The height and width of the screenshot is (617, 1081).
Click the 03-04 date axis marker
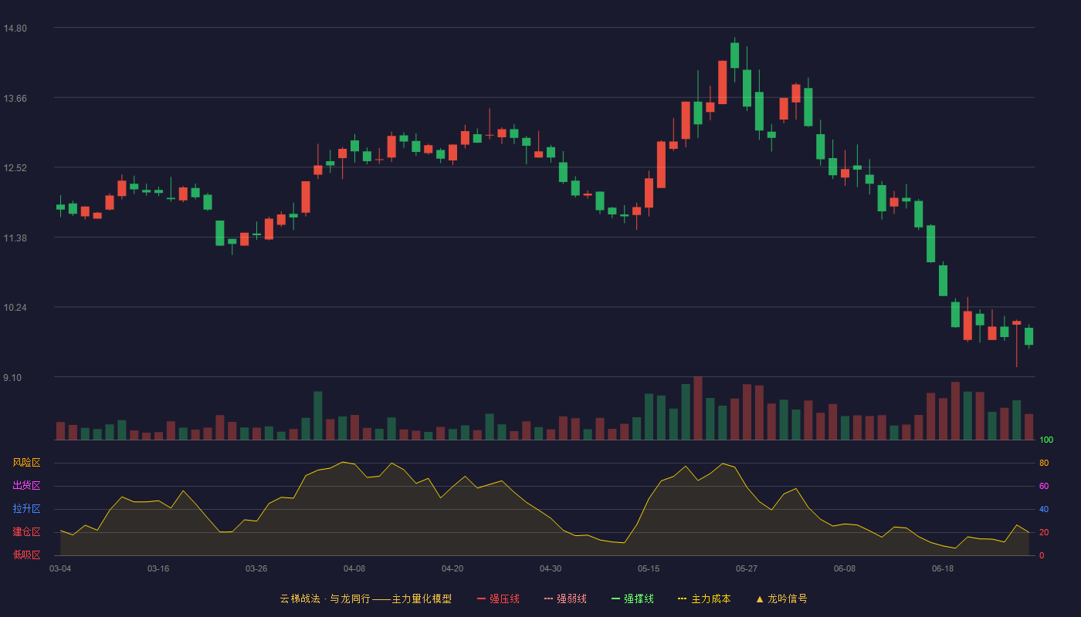[x=60, y=568]
